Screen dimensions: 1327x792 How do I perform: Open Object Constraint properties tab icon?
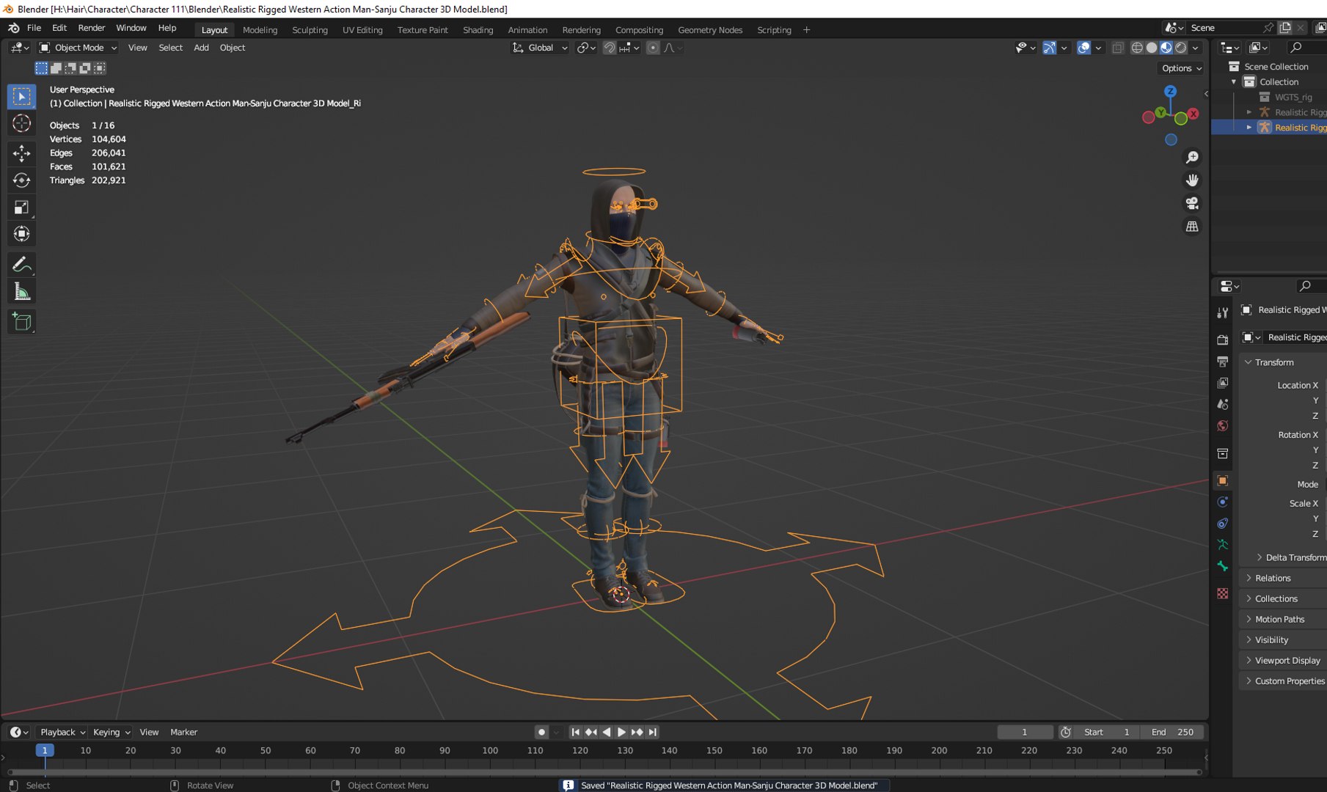coord(1222,524)
